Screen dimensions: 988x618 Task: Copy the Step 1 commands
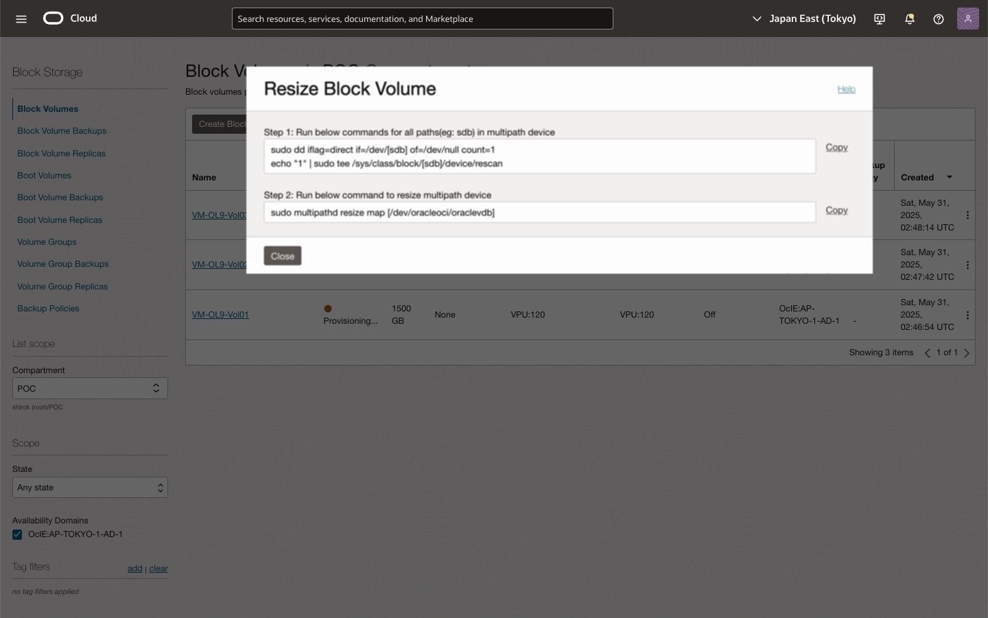836,147
